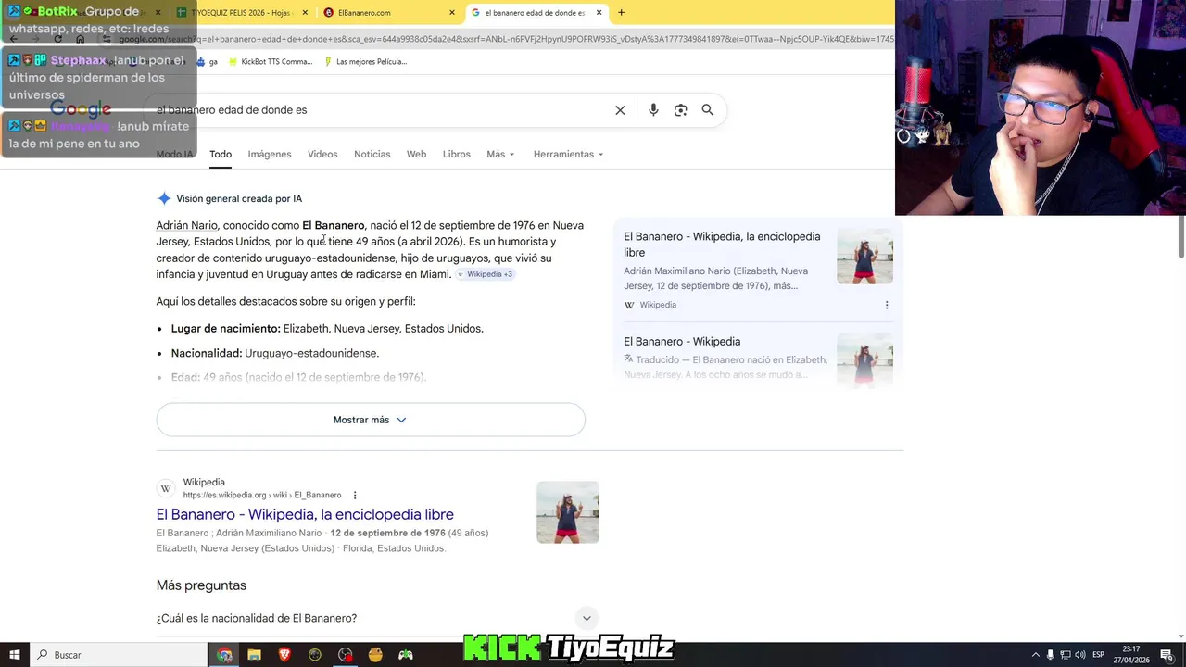Click 'Nacionalidad:' bullet text
The height and width of the screenshot is (667, 1186).
tap(207, 353)
